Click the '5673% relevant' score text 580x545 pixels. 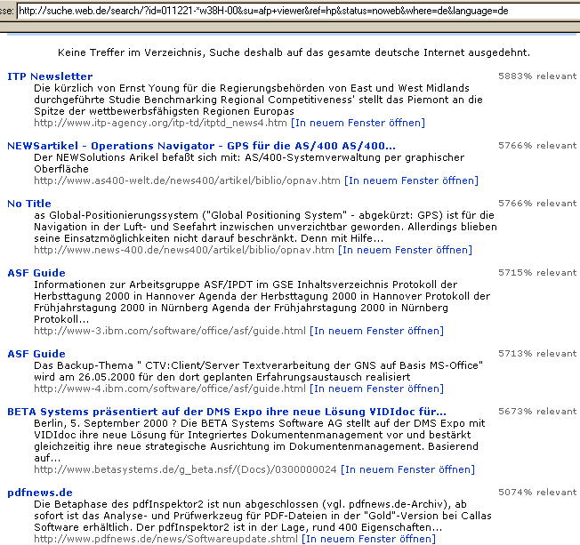(x=537, y=411)
